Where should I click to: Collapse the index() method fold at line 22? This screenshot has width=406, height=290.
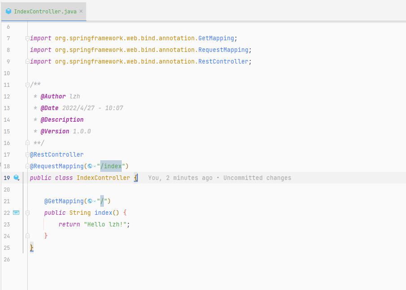[x=27, y=213]
